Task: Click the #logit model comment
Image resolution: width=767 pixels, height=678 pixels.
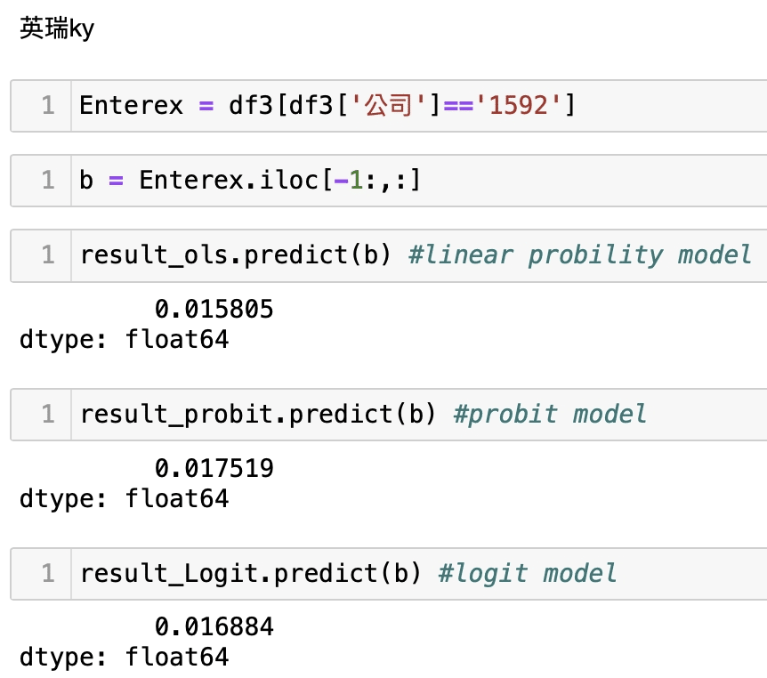Action: coord(527,573)
